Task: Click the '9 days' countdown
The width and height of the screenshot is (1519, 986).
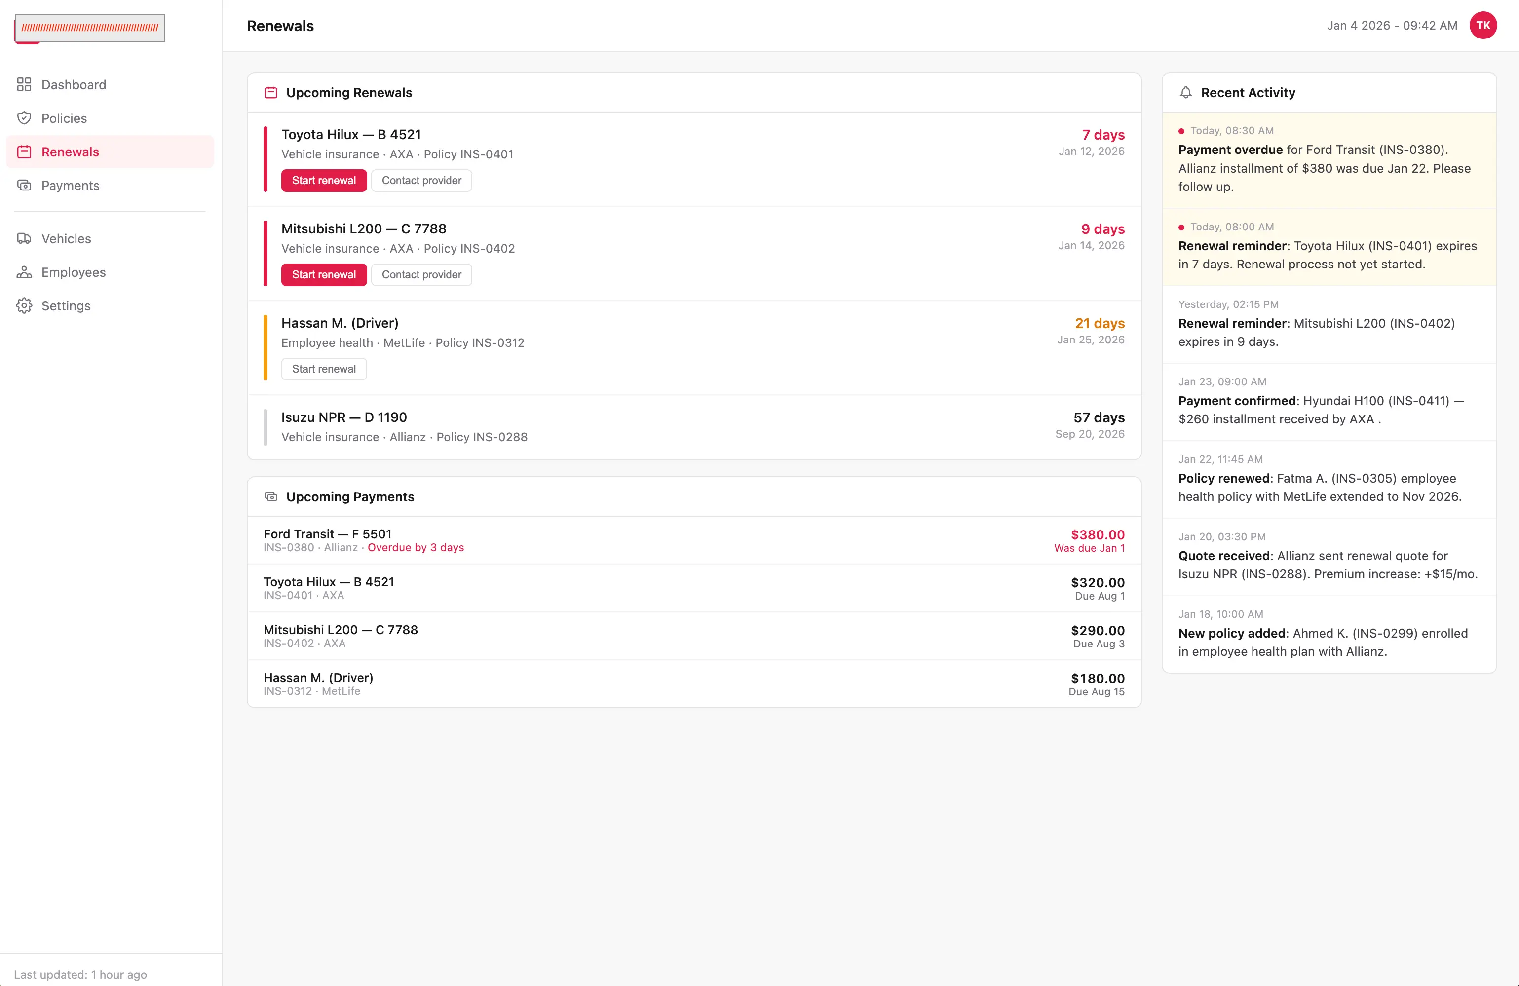Action: [x=1103, y=229]
